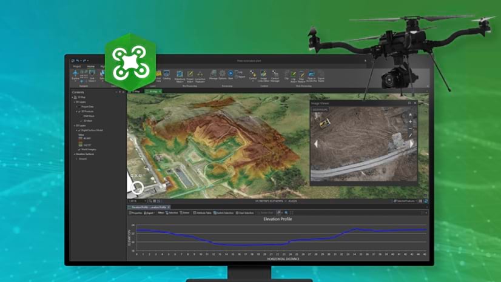Click the Filter Selection button
Viewport: 501px width, 282px height.
(x=172, y=213)
